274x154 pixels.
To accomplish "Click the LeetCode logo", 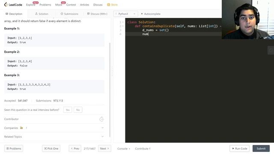I will [x=13, y=5].
